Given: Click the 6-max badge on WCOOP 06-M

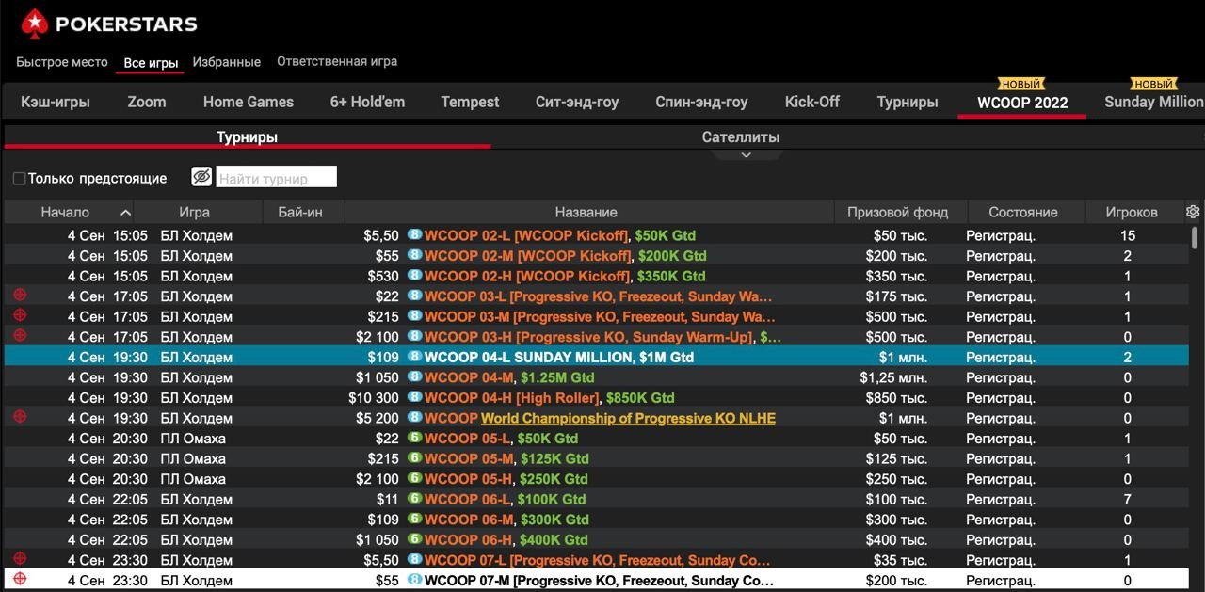Looking at the screenshot, I should coord(414,520).
